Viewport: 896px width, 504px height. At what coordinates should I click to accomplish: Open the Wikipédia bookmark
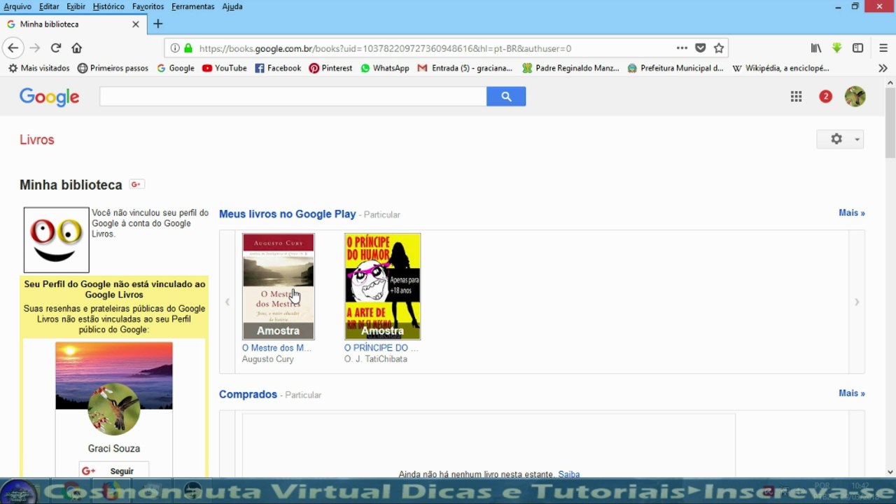tap(780, 68)
